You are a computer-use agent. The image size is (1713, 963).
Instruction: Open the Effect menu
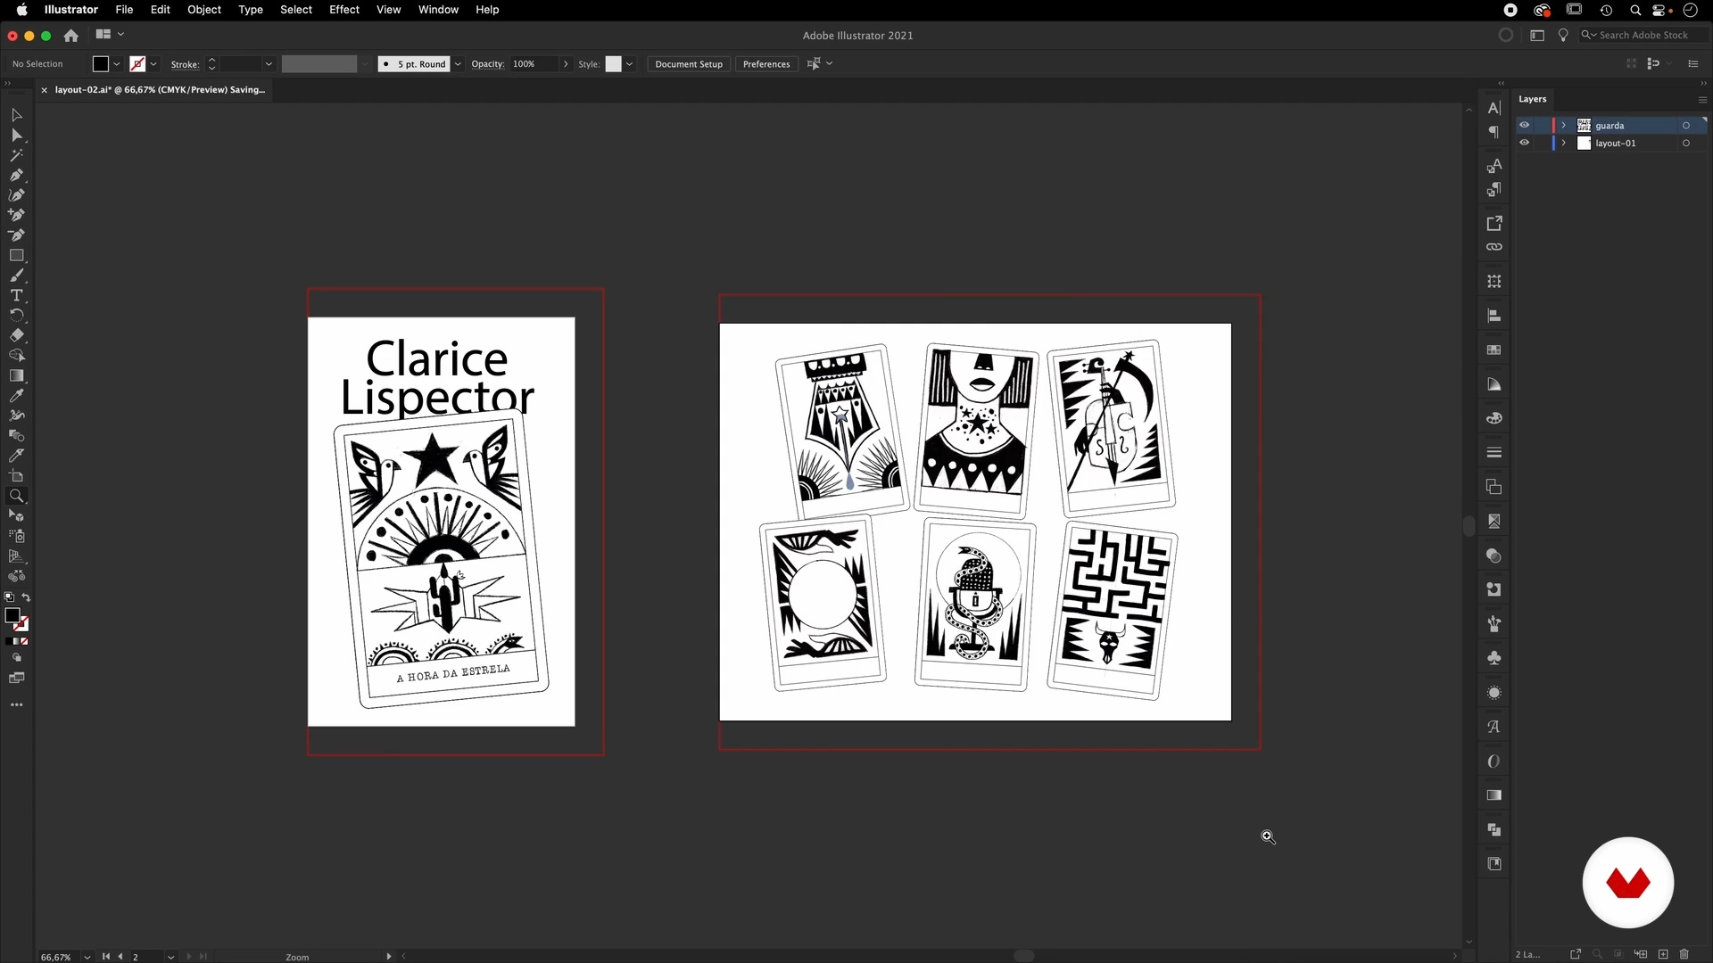click(x=344, y=10)
